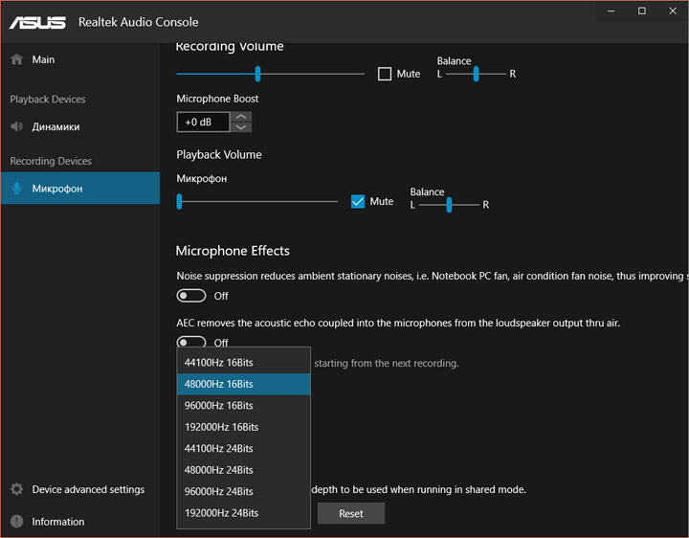Pick 192000Hz 24Bits from dropdown
This screenshot has width=689, height=538.
click(x=221, y=513)
